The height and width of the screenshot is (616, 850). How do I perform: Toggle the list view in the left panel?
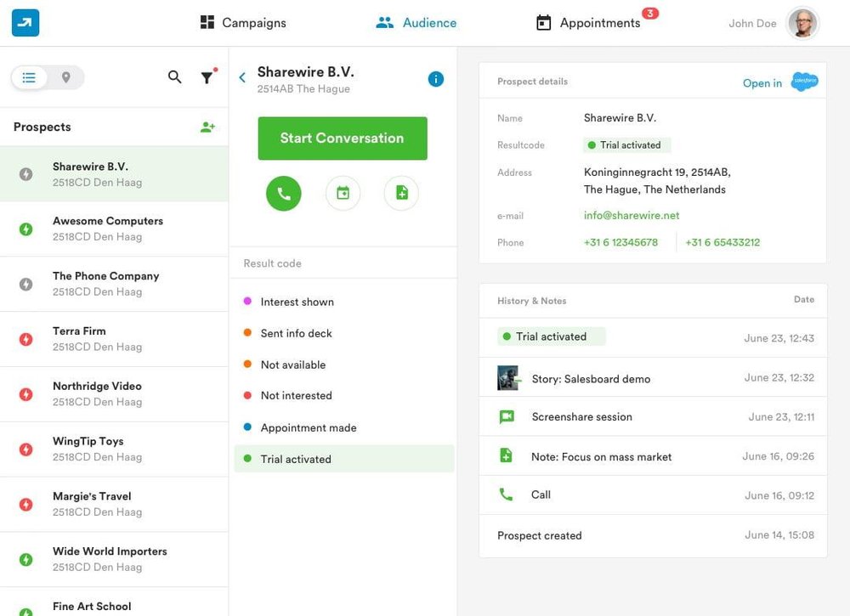click(29, 76)
